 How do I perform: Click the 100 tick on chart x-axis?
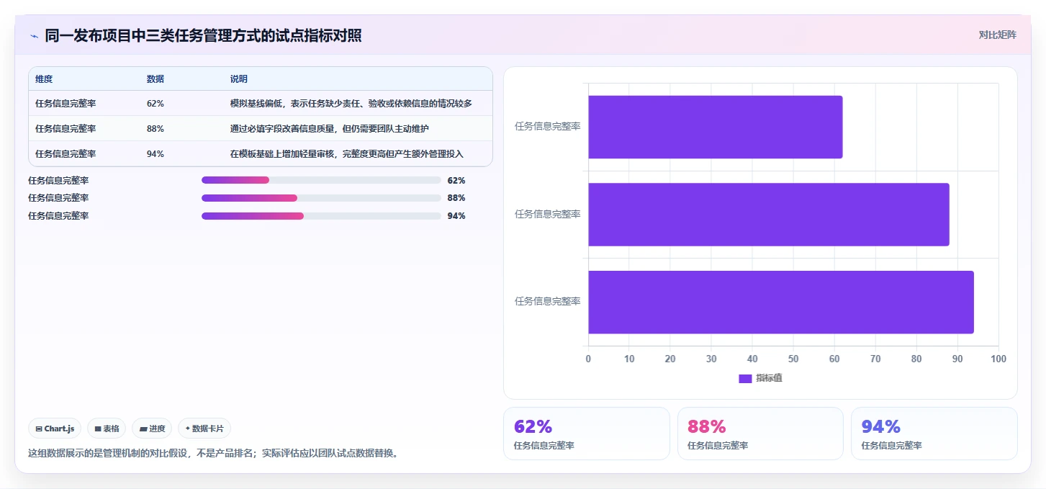tap(998, 359)
